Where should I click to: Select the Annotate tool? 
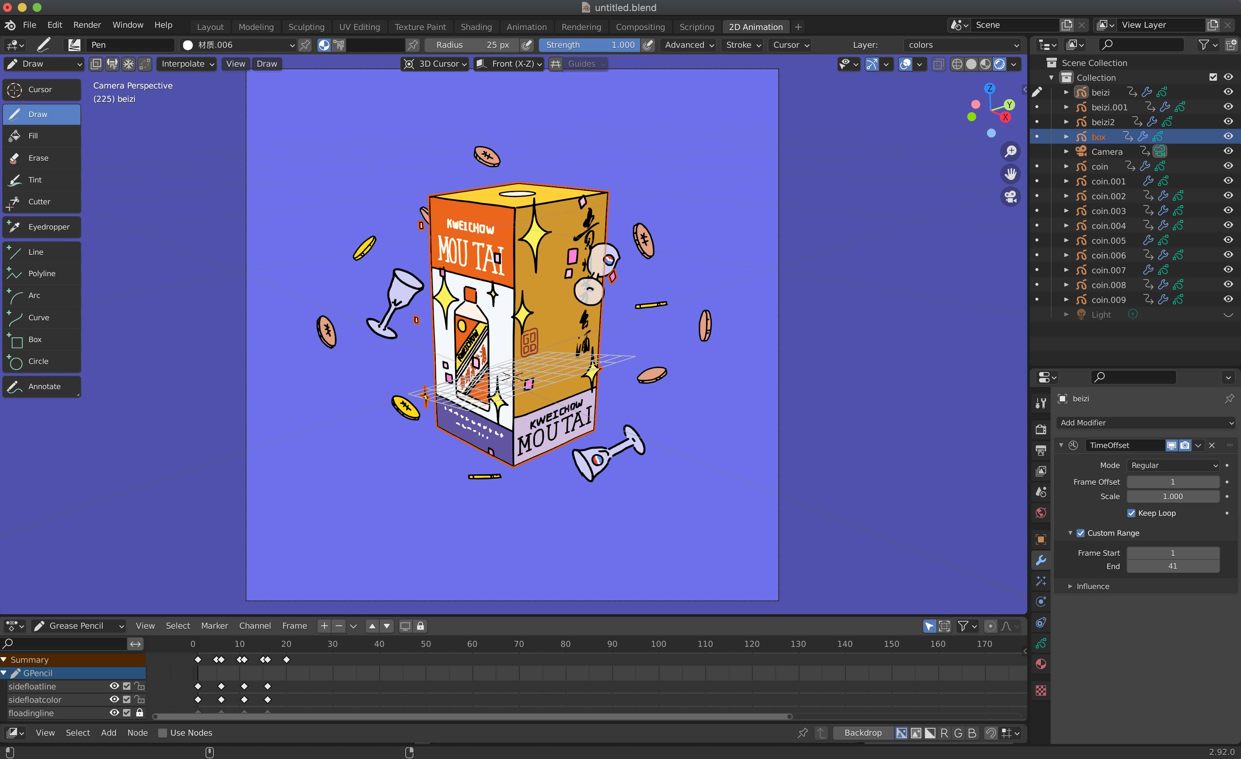coord(41,387)
